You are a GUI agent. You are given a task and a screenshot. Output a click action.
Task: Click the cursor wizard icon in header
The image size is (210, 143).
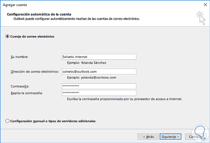(x=201, y=17)
